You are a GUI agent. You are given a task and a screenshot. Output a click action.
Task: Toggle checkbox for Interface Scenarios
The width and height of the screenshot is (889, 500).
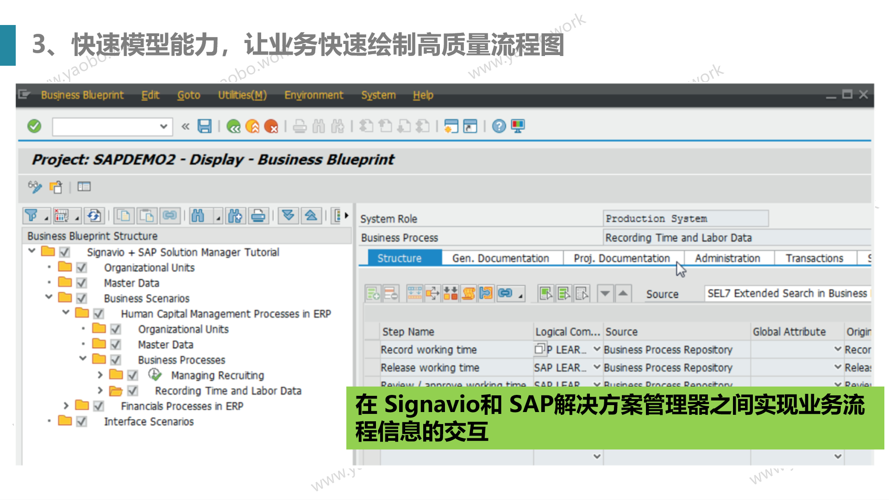(81, 421)
